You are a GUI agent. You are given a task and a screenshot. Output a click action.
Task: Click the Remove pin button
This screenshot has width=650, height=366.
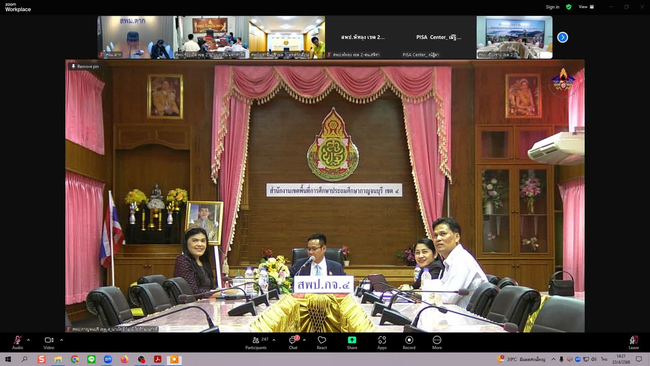tap(85, 66)
